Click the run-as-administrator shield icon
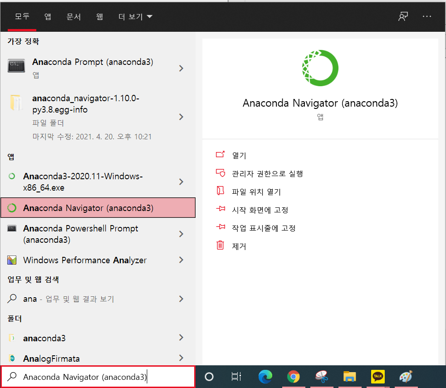The width and height of the screenshot is (446, 388). point(221,172)
